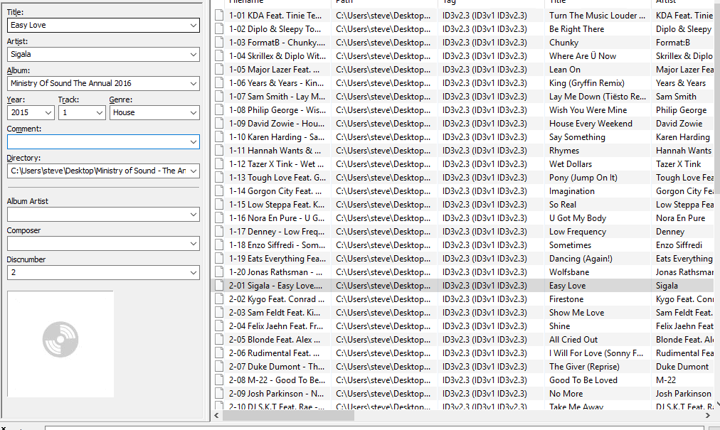Click the file icon for 1-04 Skrillex & Diplo
This screenshot has height=430, width=720.
click(220, 56)
